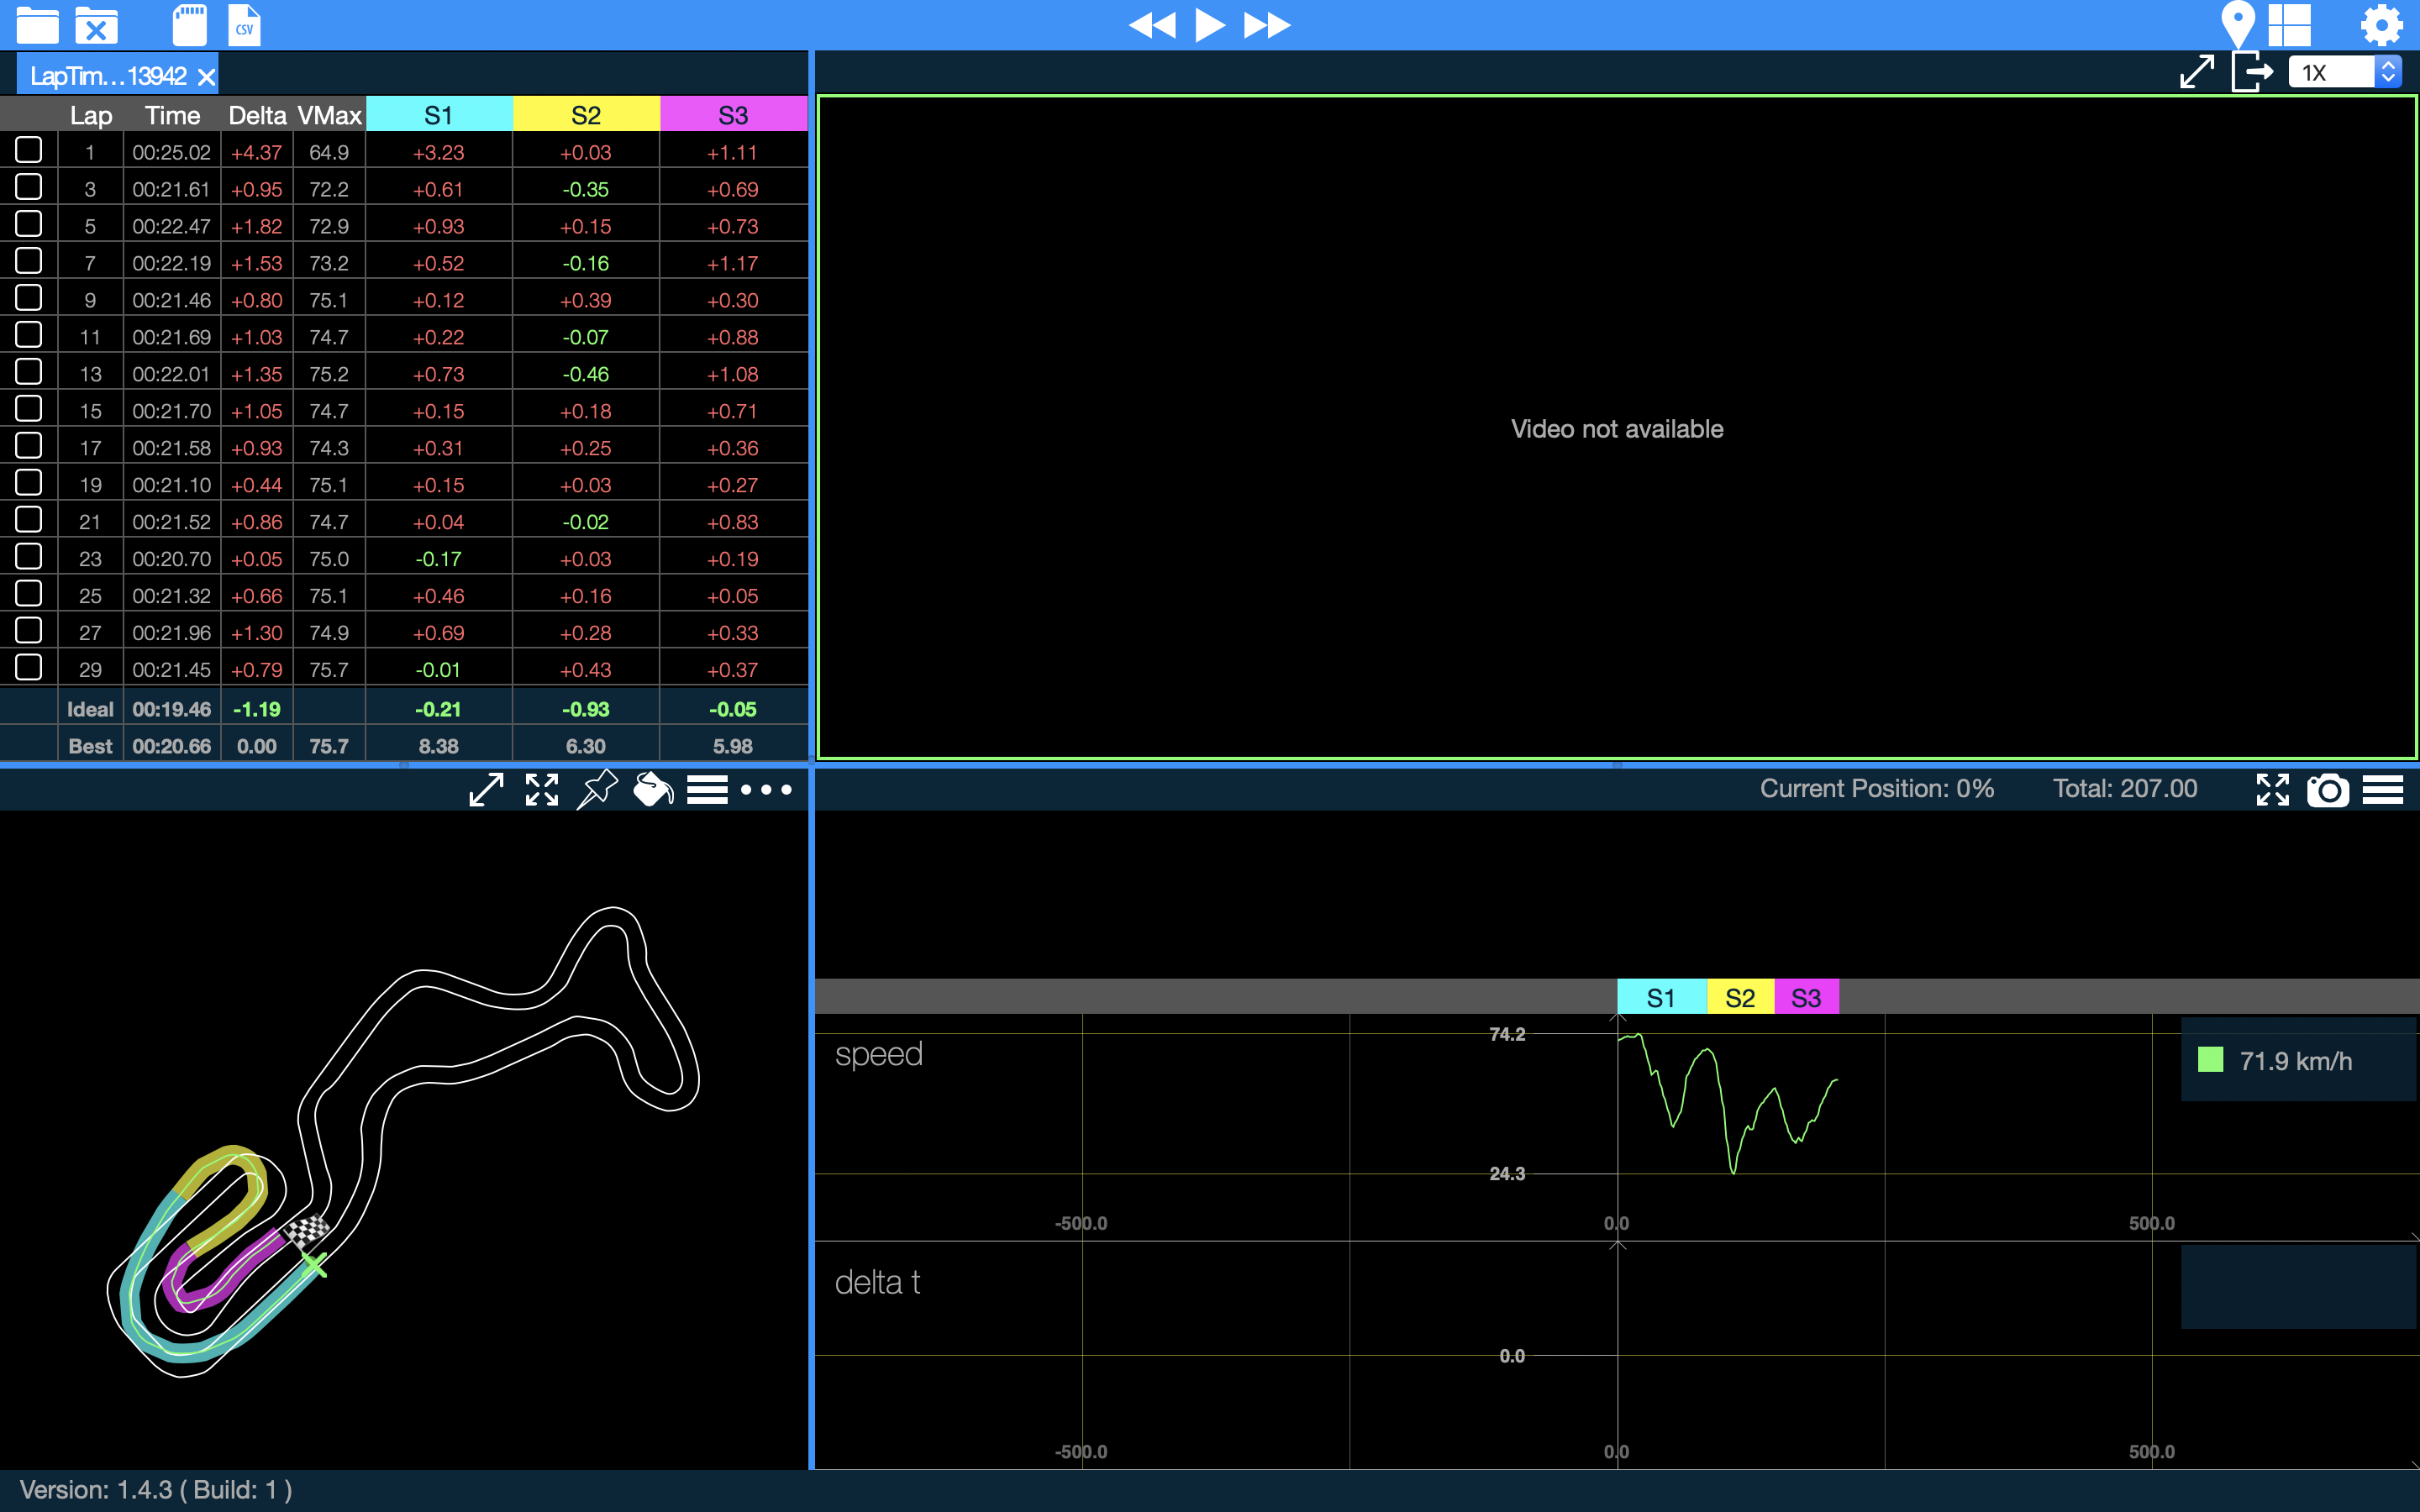The image size is (2420, 1512).
Task: Check the box for lap 17
Action: 29,446
